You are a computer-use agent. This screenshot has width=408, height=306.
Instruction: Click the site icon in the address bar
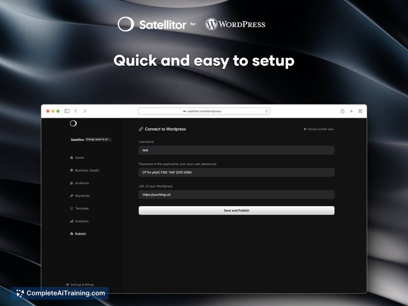coord(185,111)
